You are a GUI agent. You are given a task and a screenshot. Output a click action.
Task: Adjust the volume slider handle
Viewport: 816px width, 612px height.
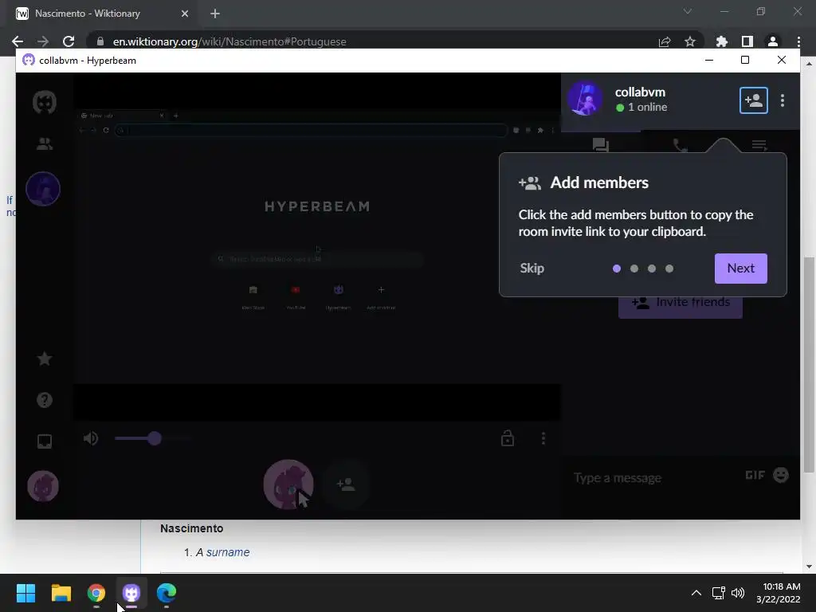tap(154, 438)
